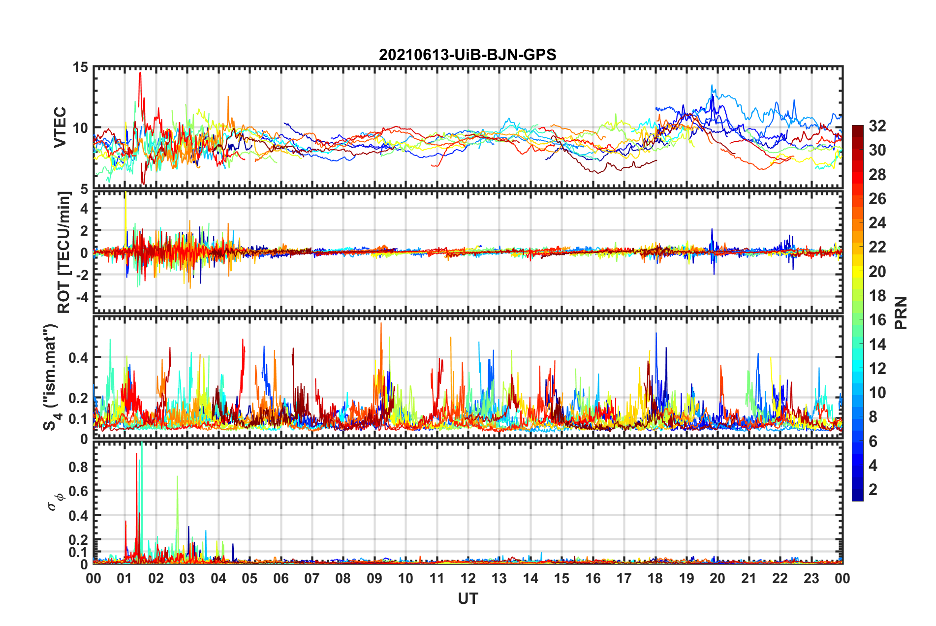Click the PRN colorbar label
The width and height of the screenshot is (936, 626).
(x=901, y=313)
